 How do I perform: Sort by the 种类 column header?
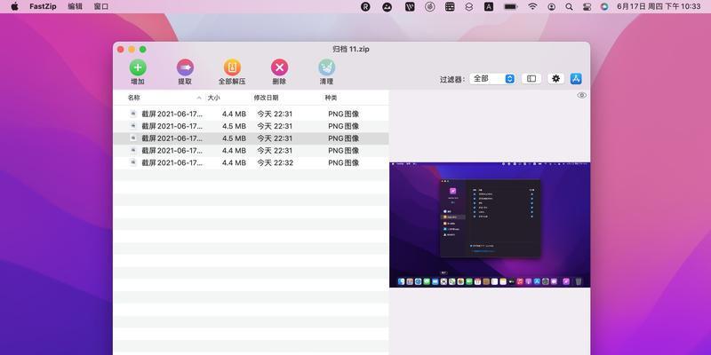[x=331, y=98]
